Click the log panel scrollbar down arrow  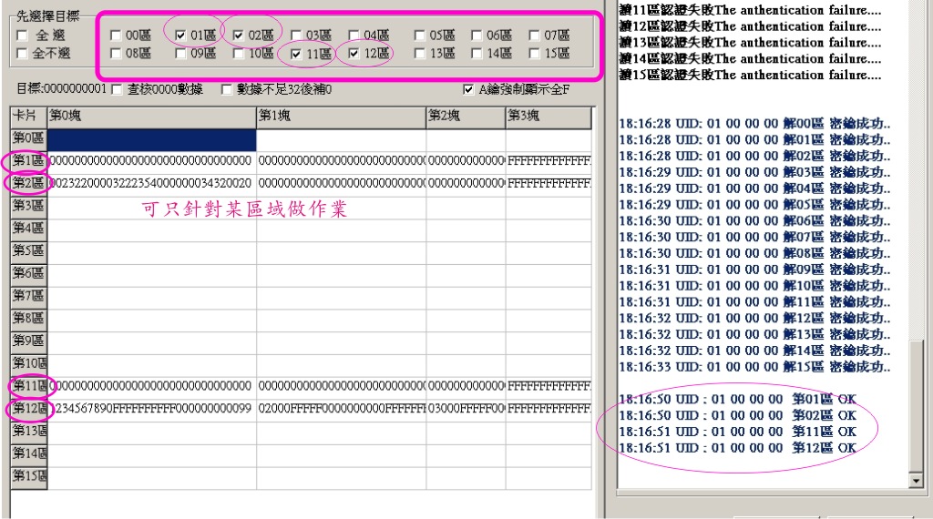[x=916, y=480]
